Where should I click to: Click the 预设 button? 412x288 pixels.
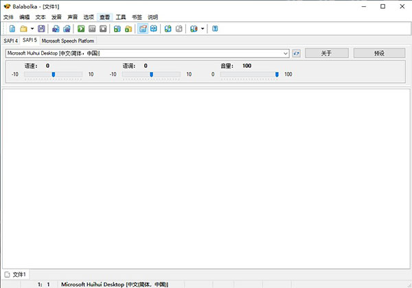[379, 53]
